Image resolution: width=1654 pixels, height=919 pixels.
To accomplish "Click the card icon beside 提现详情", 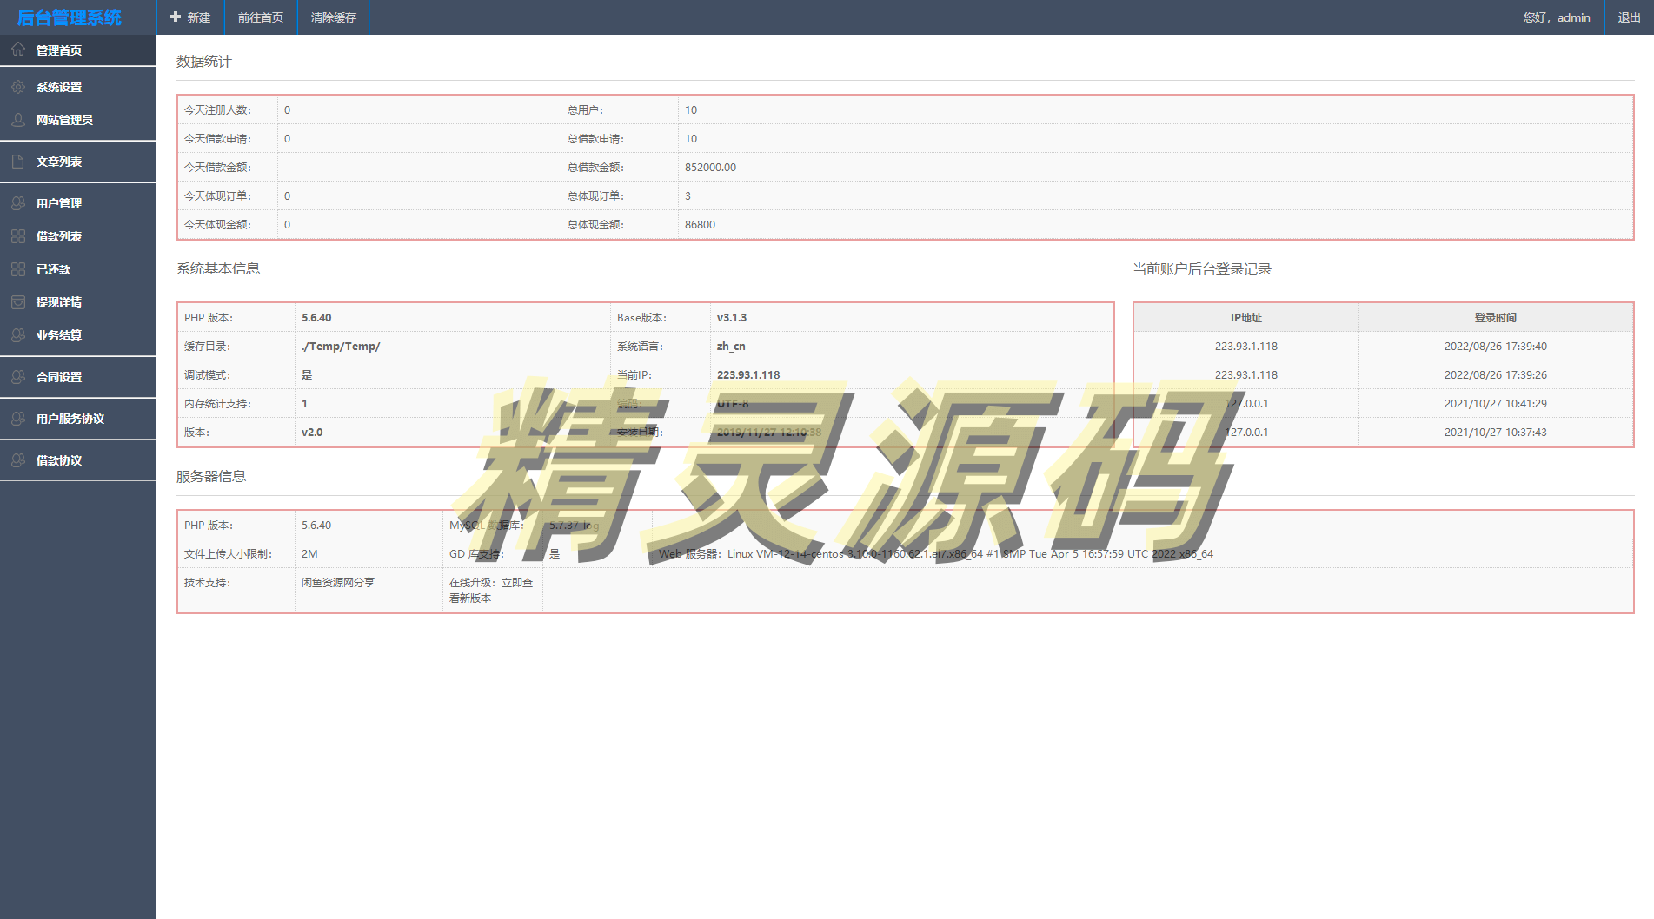I will coord(18,302).
